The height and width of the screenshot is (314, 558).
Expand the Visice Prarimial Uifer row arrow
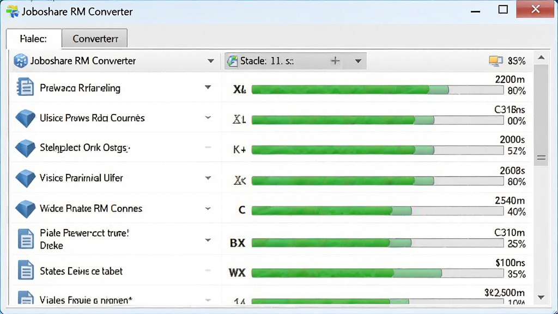click(x=208, y=178)
